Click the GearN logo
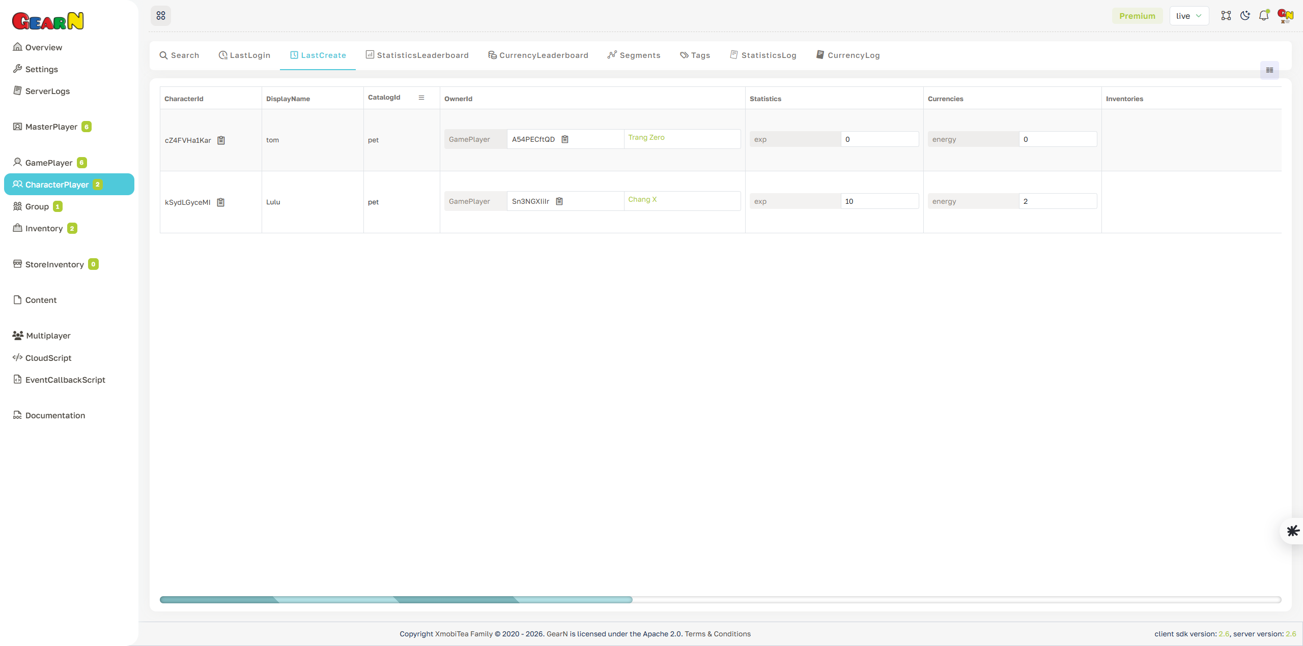 pos(48,20)
